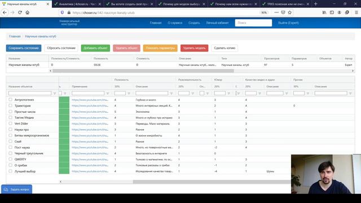Viewport: 361px width, 203px height.
Task: Click 'Показать параметры' orange button
Action: point(160,48)
